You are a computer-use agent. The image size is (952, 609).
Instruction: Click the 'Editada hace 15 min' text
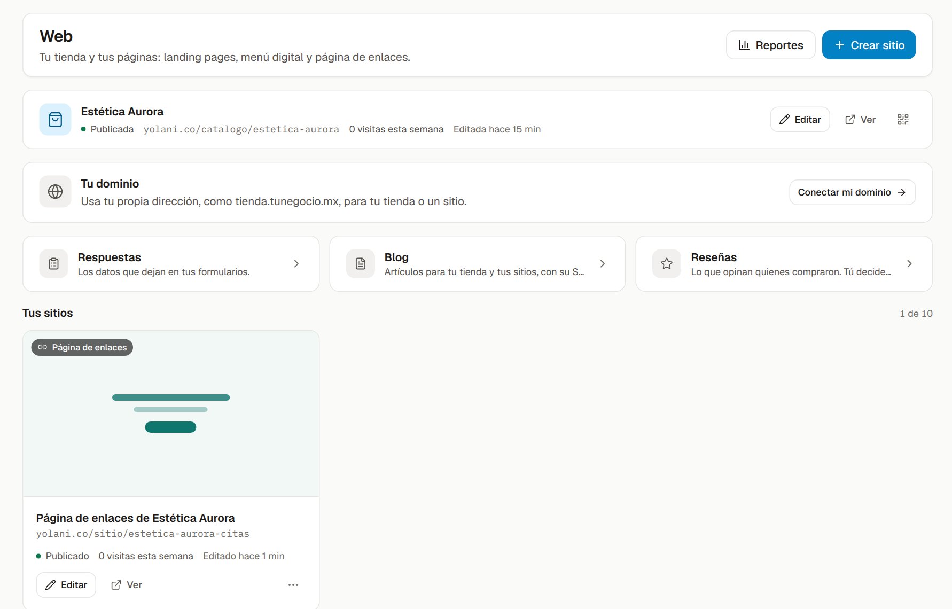[497, 129]
